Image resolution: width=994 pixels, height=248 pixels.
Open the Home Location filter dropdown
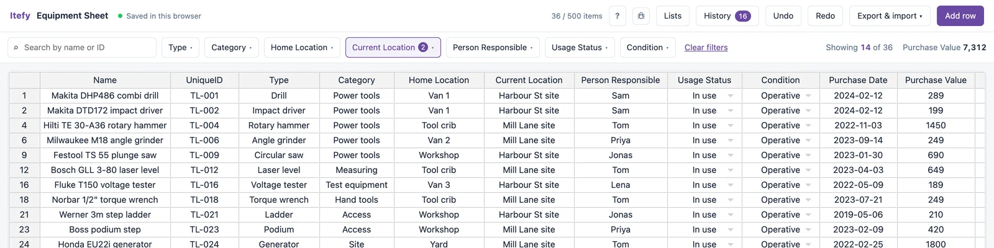tap(302, 48)
